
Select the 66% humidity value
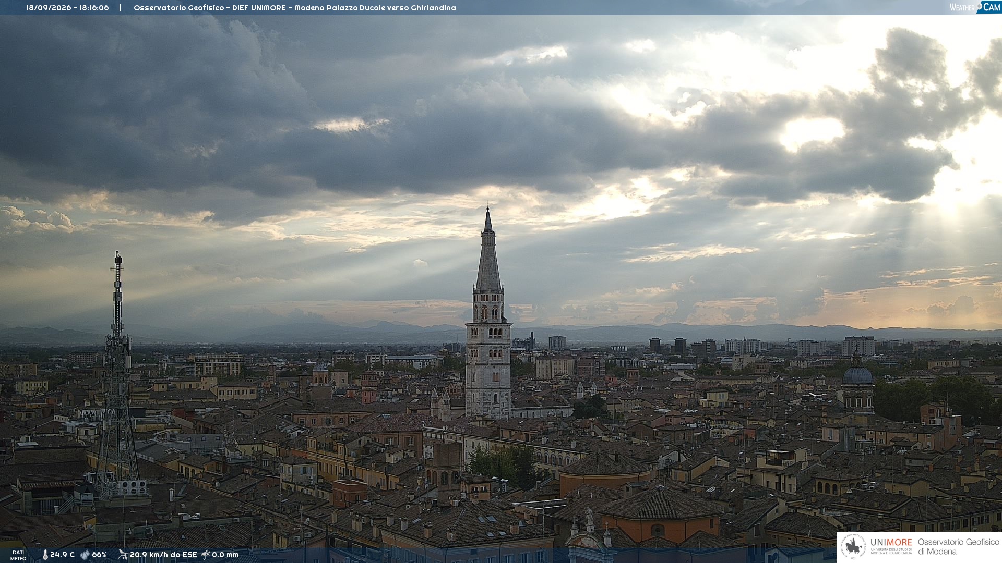click(100, 555)
